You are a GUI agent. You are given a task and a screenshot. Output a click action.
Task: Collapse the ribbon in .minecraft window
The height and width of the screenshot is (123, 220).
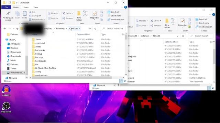[x=122, y=7]
